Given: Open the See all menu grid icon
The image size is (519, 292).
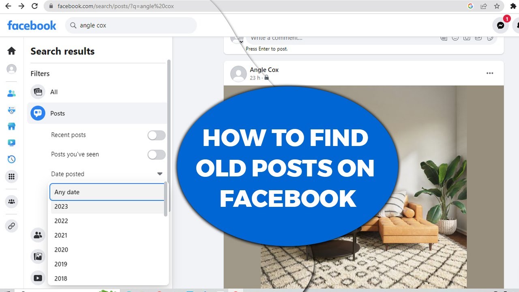Looking at the screenshot, I should pos(12,176).
